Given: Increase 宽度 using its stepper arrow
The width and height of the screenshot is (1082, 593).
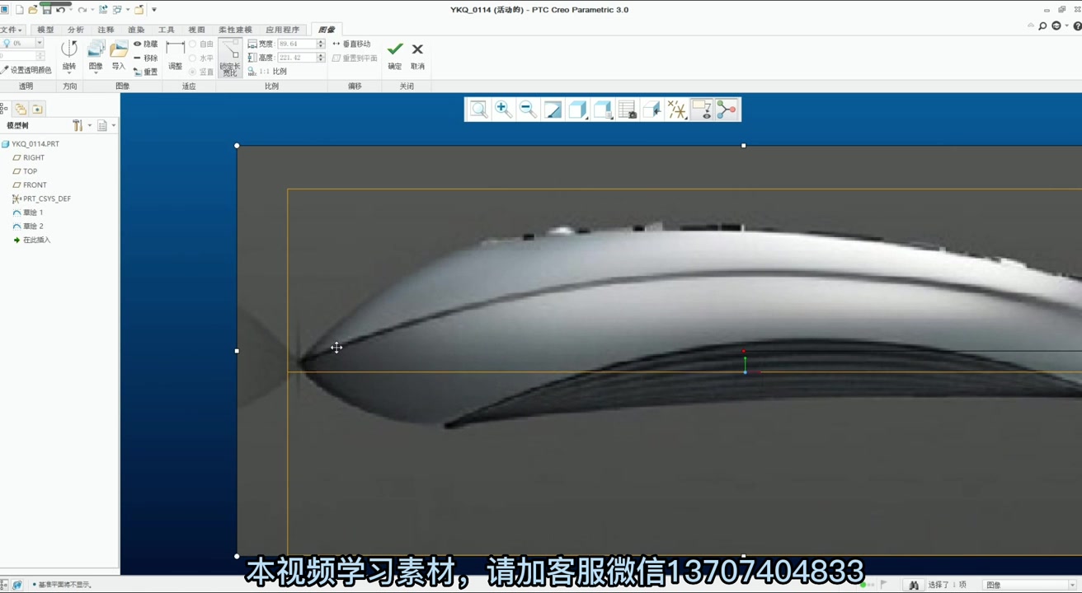Looking at the screenshot, I should tap(321, 40).
